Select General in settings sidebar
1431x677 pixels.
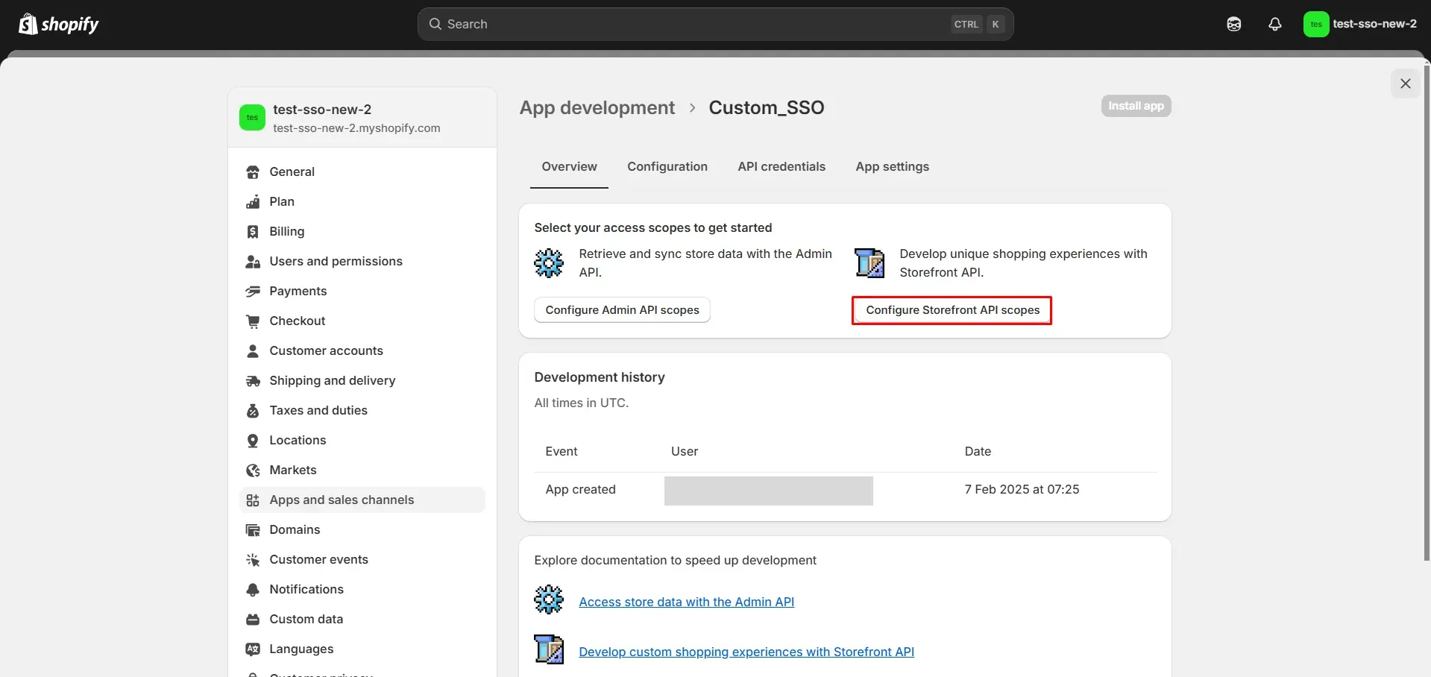coord(362,172)
